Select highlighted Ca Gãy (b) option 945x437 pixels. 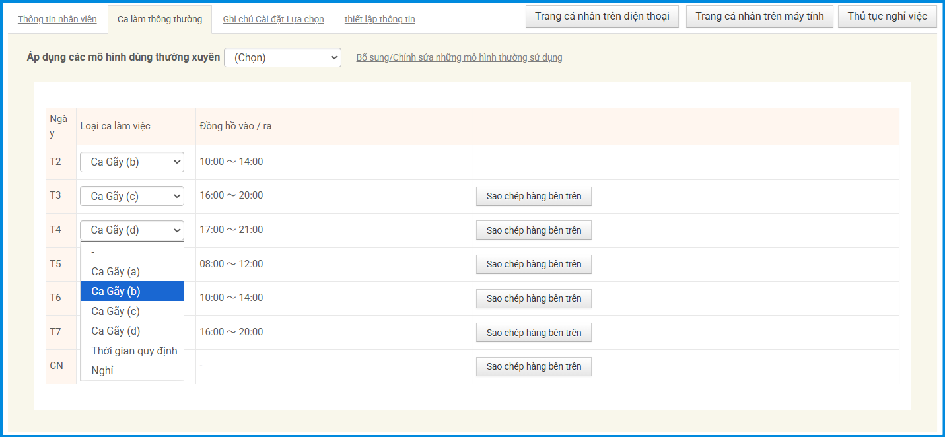(116, 291)
